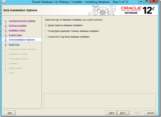Jump to System Class step
Viewport: 161px width, 117px height.
click(15, 35)
